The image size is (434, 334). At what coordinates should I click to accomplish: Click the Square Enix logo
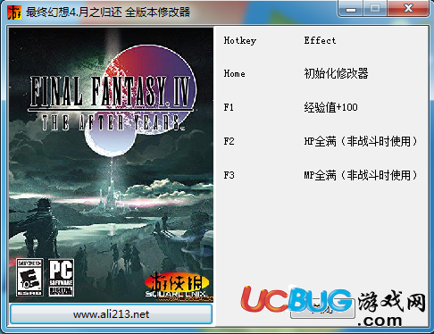point(176,294)
